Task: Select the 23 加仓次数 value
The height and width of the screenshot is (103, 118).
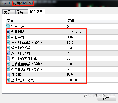Action: (x=69, y=53)
